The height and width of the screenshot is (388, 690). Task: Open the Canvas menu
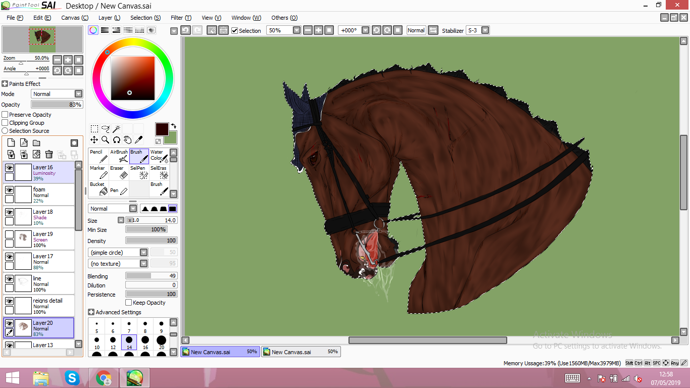(x=74, y=18)
